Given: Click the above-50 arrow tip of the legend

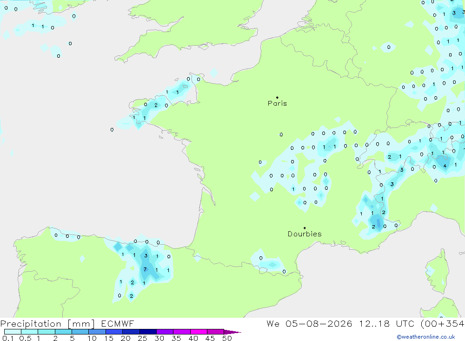Looking at the screenshot, I should click(x=233, y=332).
